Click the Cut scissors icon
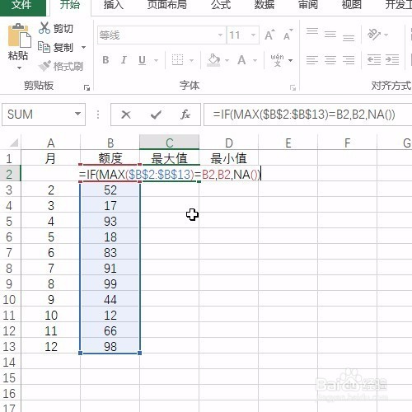This screenshot has height=412, width=412. click(x=44, y=28)
